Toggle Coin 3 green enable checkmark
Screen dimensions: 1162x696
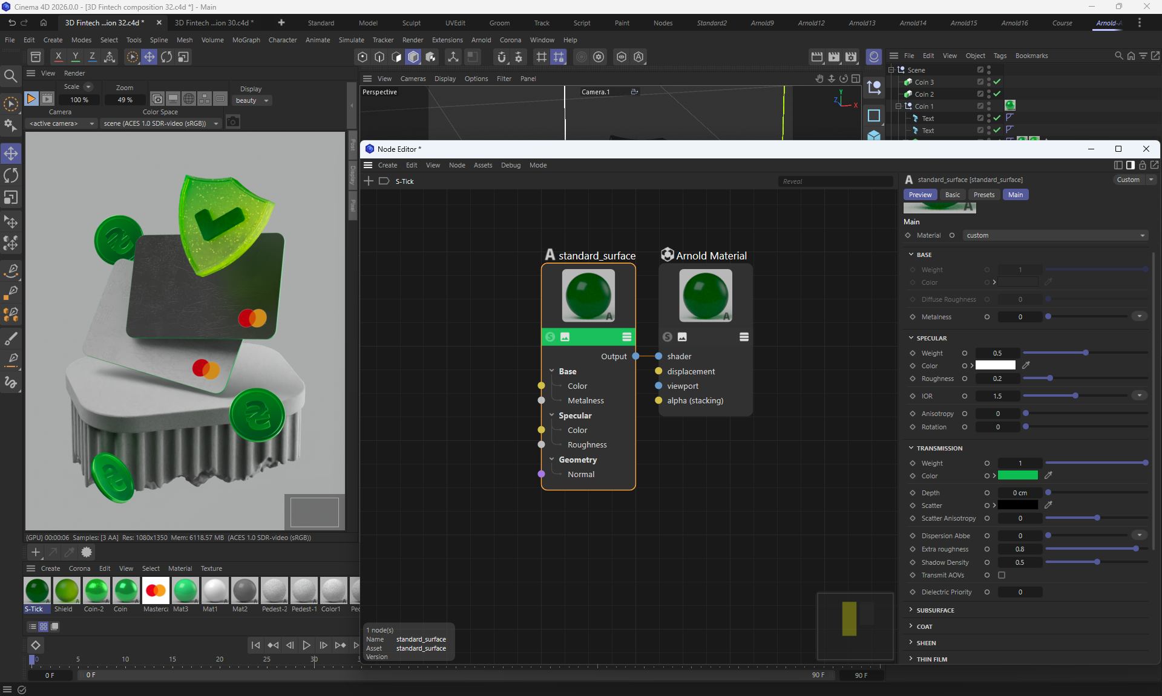(997, 82)
